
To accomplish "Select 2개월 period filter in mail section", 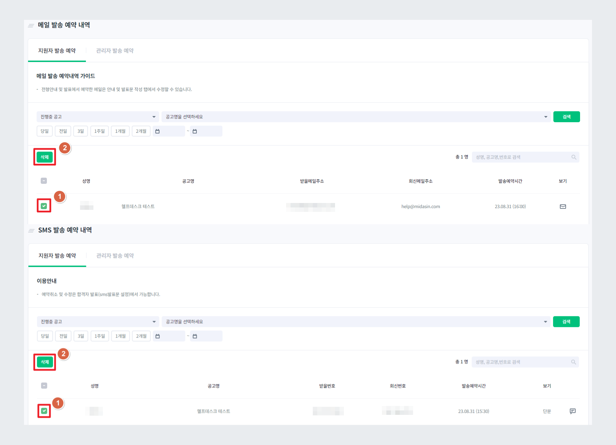I will pos(141,131).
